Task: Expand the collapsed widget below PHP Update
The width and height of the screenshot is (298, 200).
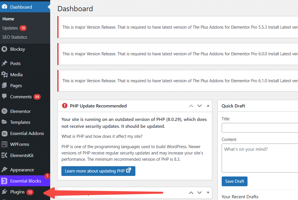Action: (208, 193)
